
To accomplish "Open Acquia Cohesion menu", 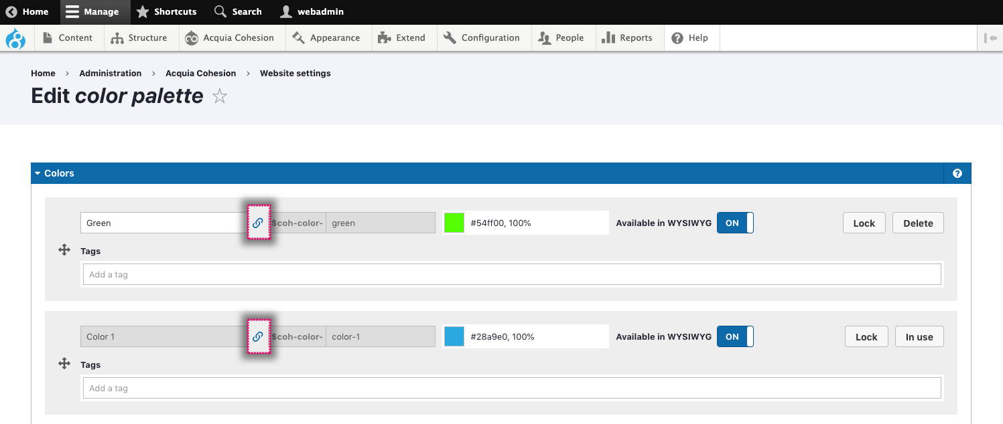I will [x=230, y=38].
